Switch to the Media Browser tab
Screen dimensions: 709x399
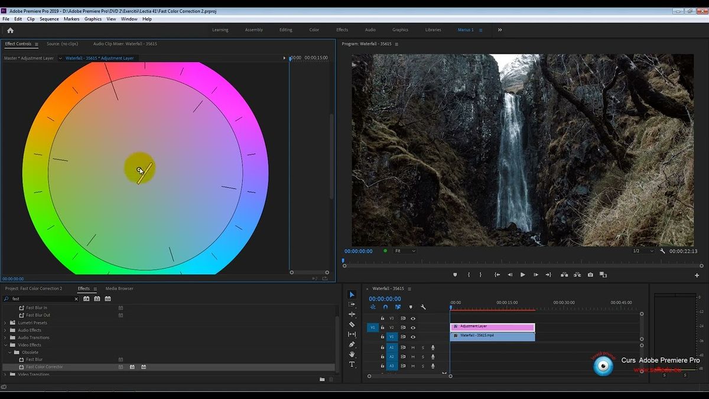[x=119, y=288]
